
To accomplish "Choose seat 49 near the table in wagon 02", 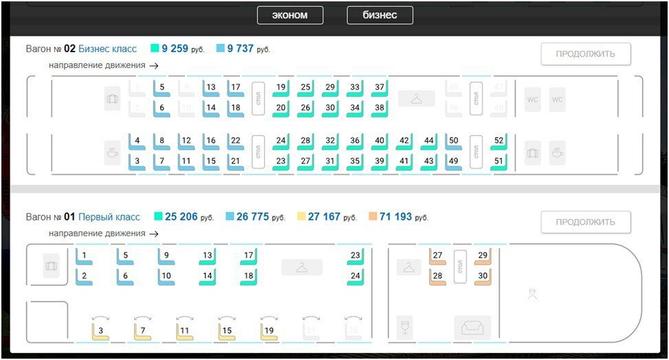I will click(x=454, y=161).
